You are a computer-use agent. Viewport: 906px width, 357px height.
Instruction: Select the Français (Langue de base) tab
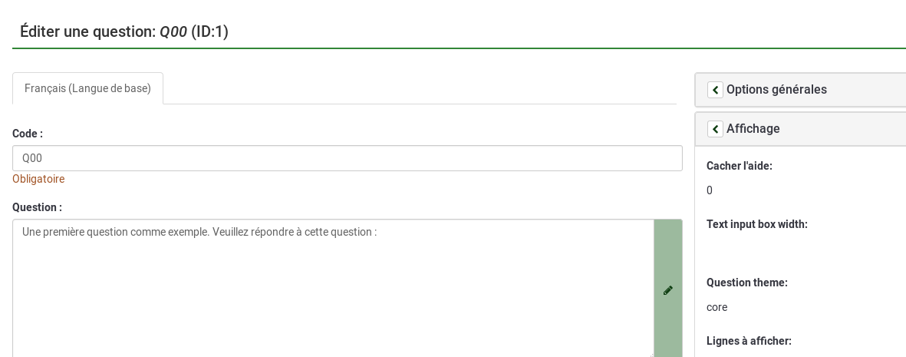pos(87,88)
